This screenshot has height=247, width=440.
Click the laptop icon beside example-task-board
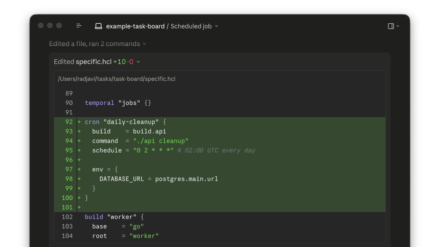[99, 26]
